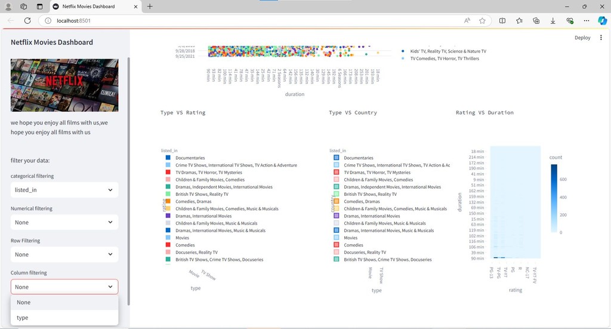Toggle 'Movies' in Type VS Country legend
The height and width of the screenshot is (329, 611).
(x=350, y=238)
